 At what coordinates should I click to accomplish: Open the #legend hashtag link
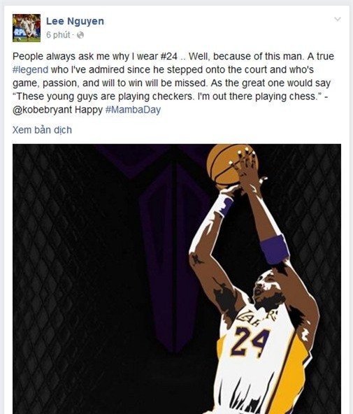[x=30, y=70]
